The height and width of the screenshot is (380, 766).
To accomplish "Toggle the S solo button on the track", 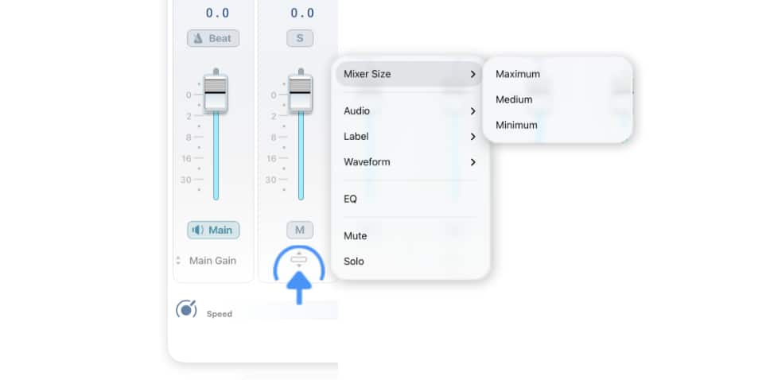I will click(300, 39).
